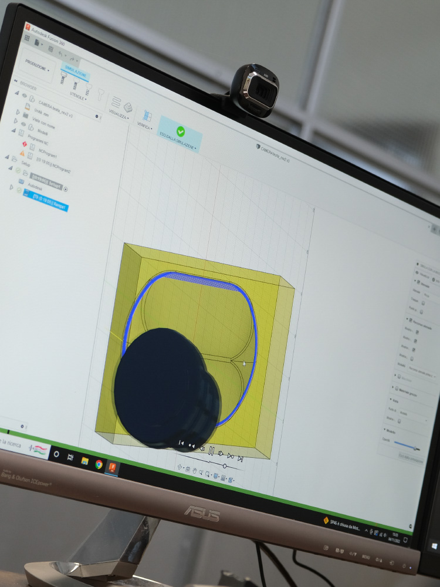Select the Unità: mm item
The height and width of the screenshot is (587, 440).
[42, 113]
